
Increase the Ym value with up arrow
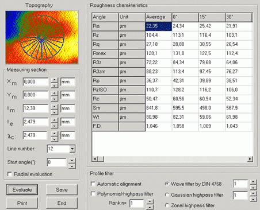[55, 93]
